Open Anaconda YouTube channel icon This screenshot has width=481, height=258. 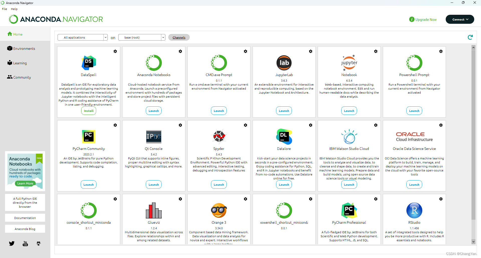pos(25,243)
